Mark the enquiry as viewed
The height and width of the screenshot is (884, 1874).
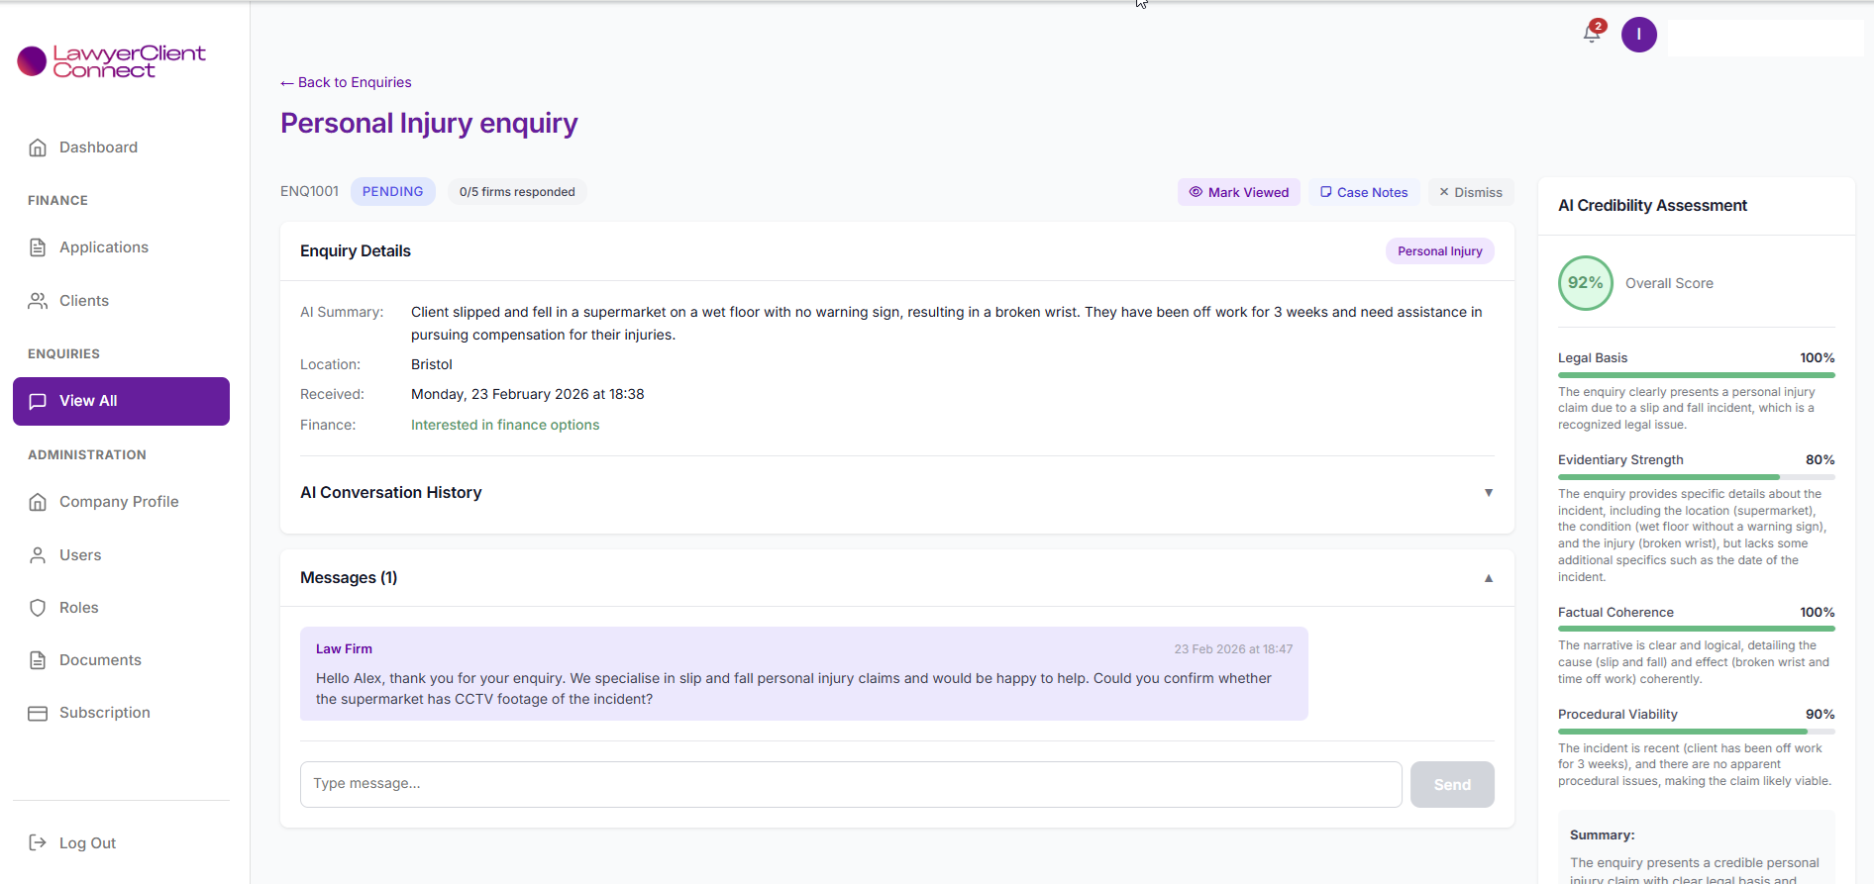click(1238, 192)
